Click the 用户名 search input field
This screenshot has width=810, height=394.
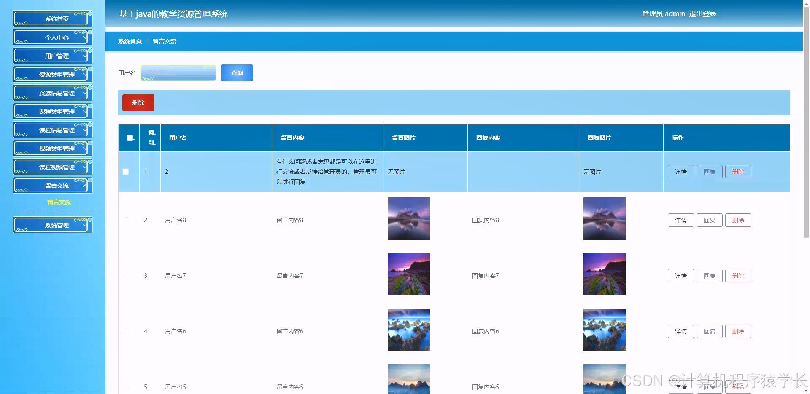tap(178, 72)
